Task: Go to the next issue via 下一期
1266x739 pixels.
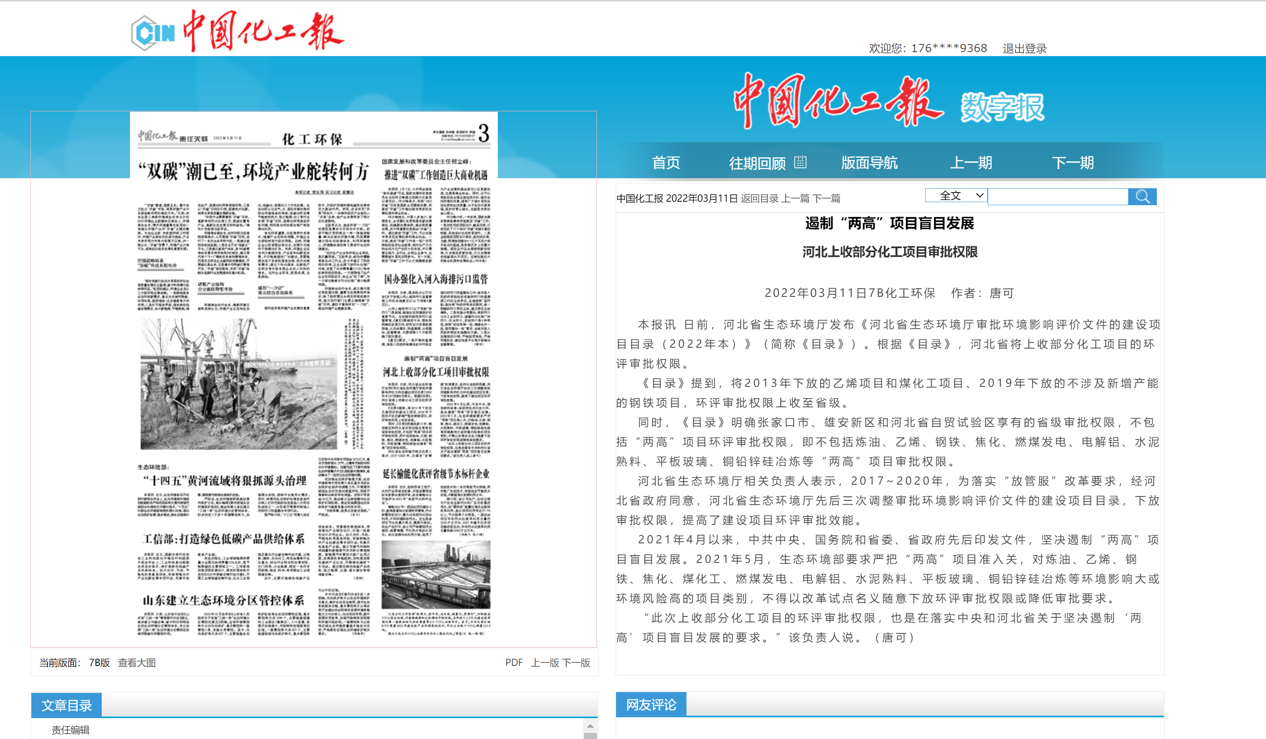Action: click(x=1072, y=163)
